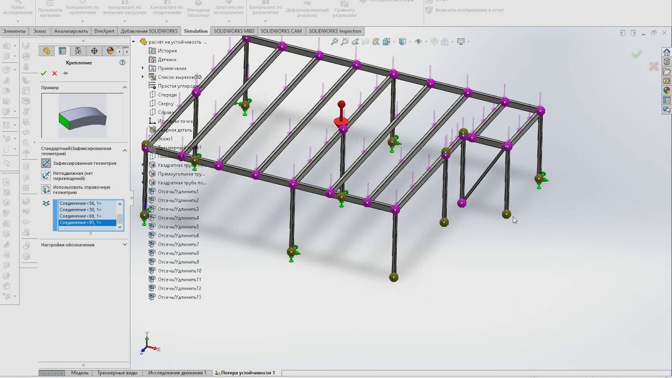Open the SOLIDWORKS Inspection tab
The image size is (672, 378).
(335, 31)
